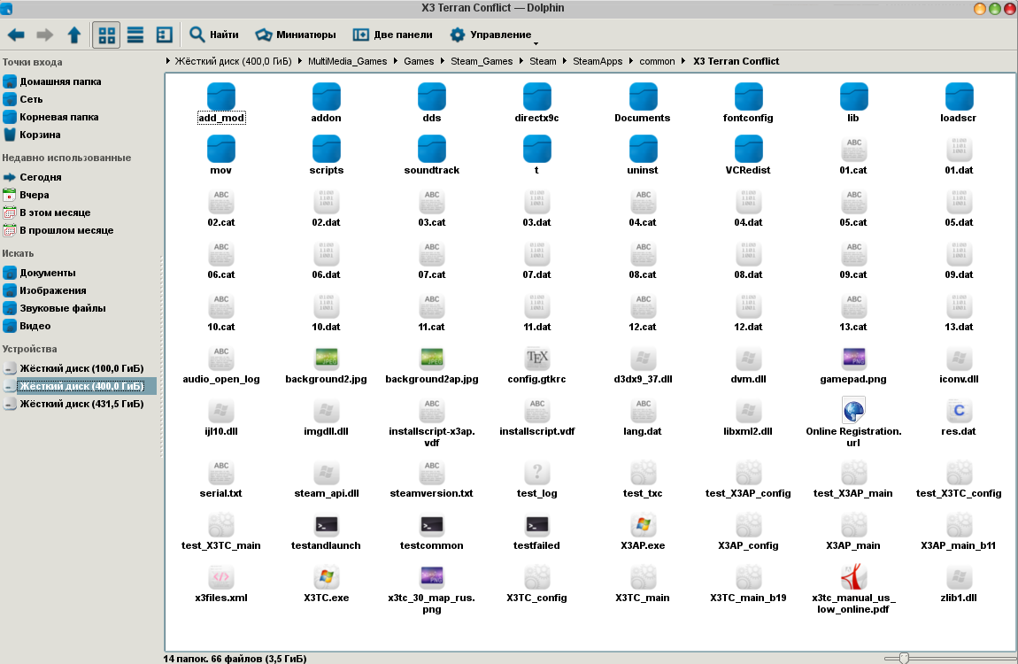Select the scripts folder
Image resolution: width=1018 pixels, height=664 pixels.
[327, 156]
